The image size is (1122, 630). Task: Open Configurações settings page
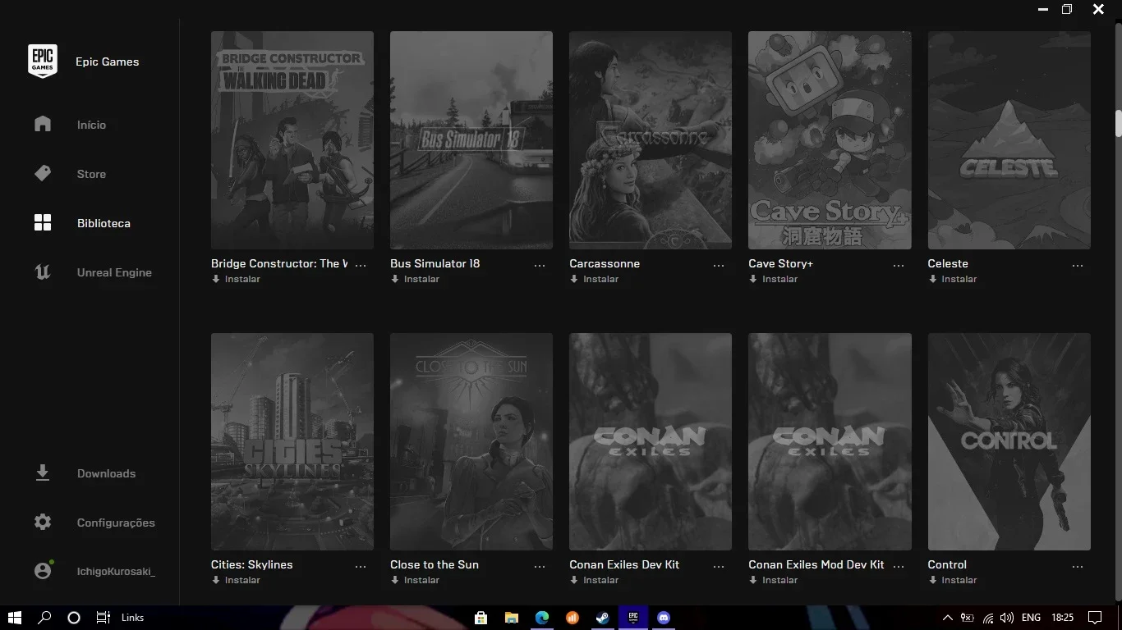116,523
